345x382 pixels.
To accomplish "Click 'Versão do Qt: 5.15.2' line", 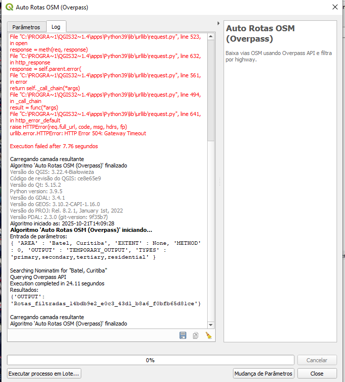I will 35,185.
